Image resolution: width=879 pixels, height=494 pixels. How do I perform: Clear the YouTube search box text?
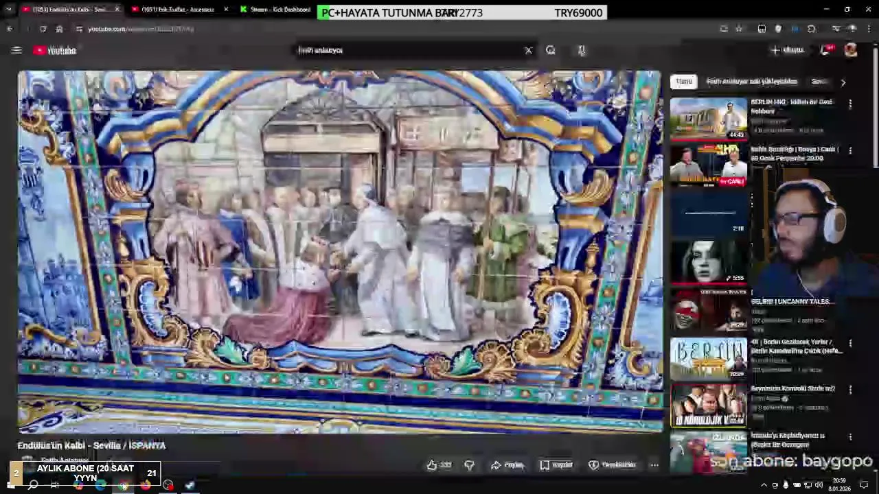click(528, 50)
